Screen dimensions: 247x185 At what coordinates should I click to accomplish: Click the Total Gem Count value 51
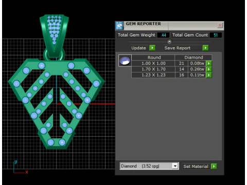216,35
